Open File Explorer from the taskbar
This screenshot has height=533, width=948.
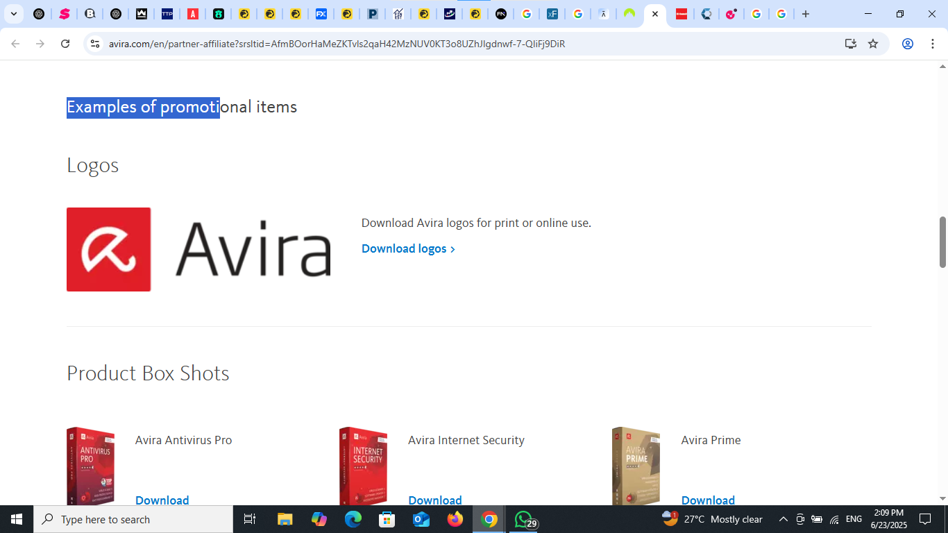point(285,519)
